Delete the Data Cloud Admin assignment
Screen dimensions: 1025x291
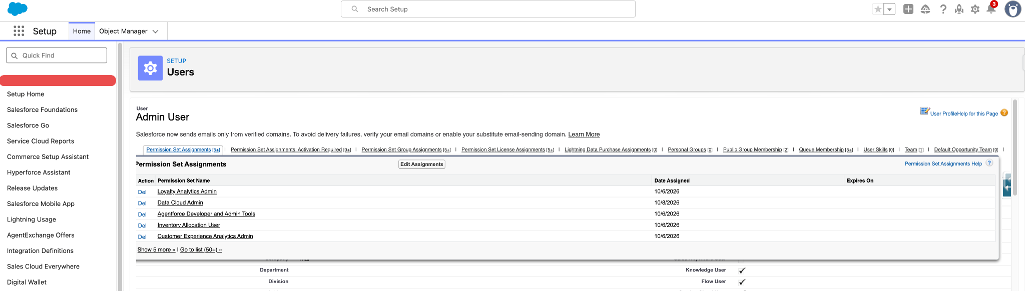coord(142,203)
